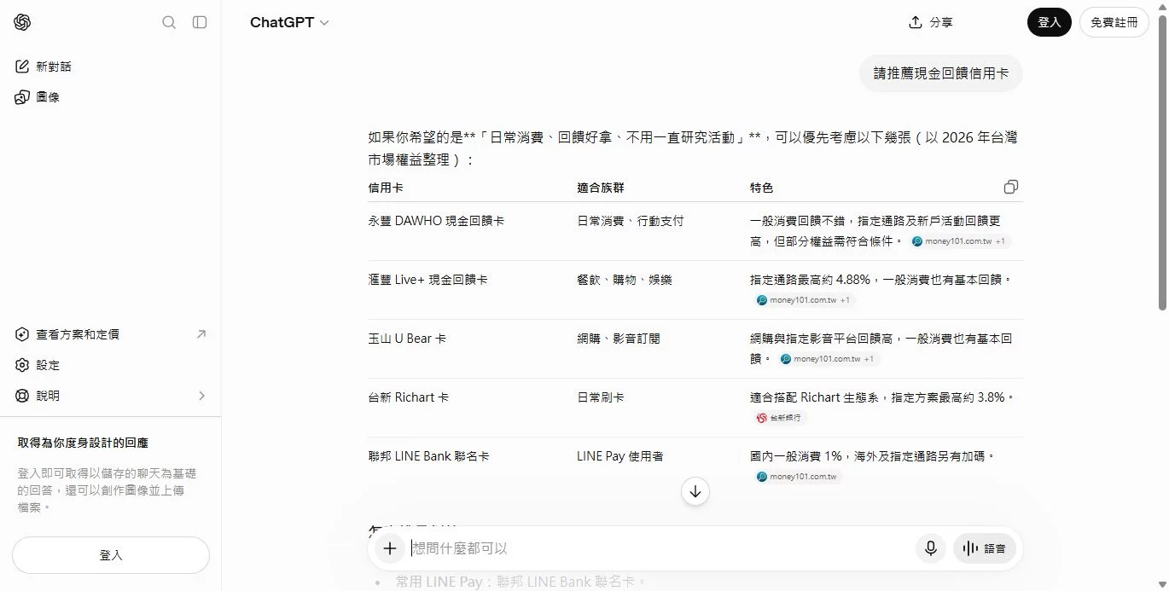Image resolution: width=1169 pixels, height=591 pixels.
Task: Open the 台新銀行 source chip
Action: coord(780,418)
